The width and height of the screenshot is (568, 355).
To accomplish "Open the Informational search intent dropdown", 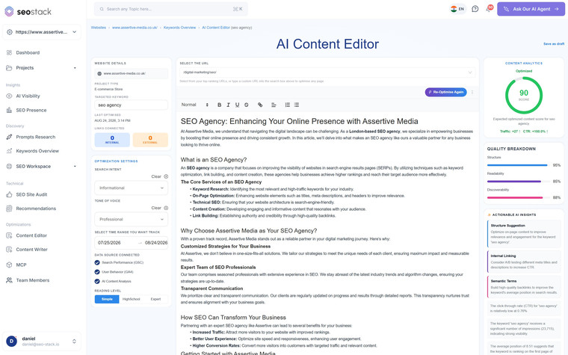I will [131, 188].
